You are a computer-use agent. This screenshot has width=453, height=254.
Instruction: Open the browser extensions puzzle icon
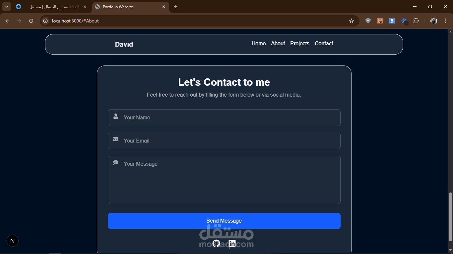tap(416, 21)
